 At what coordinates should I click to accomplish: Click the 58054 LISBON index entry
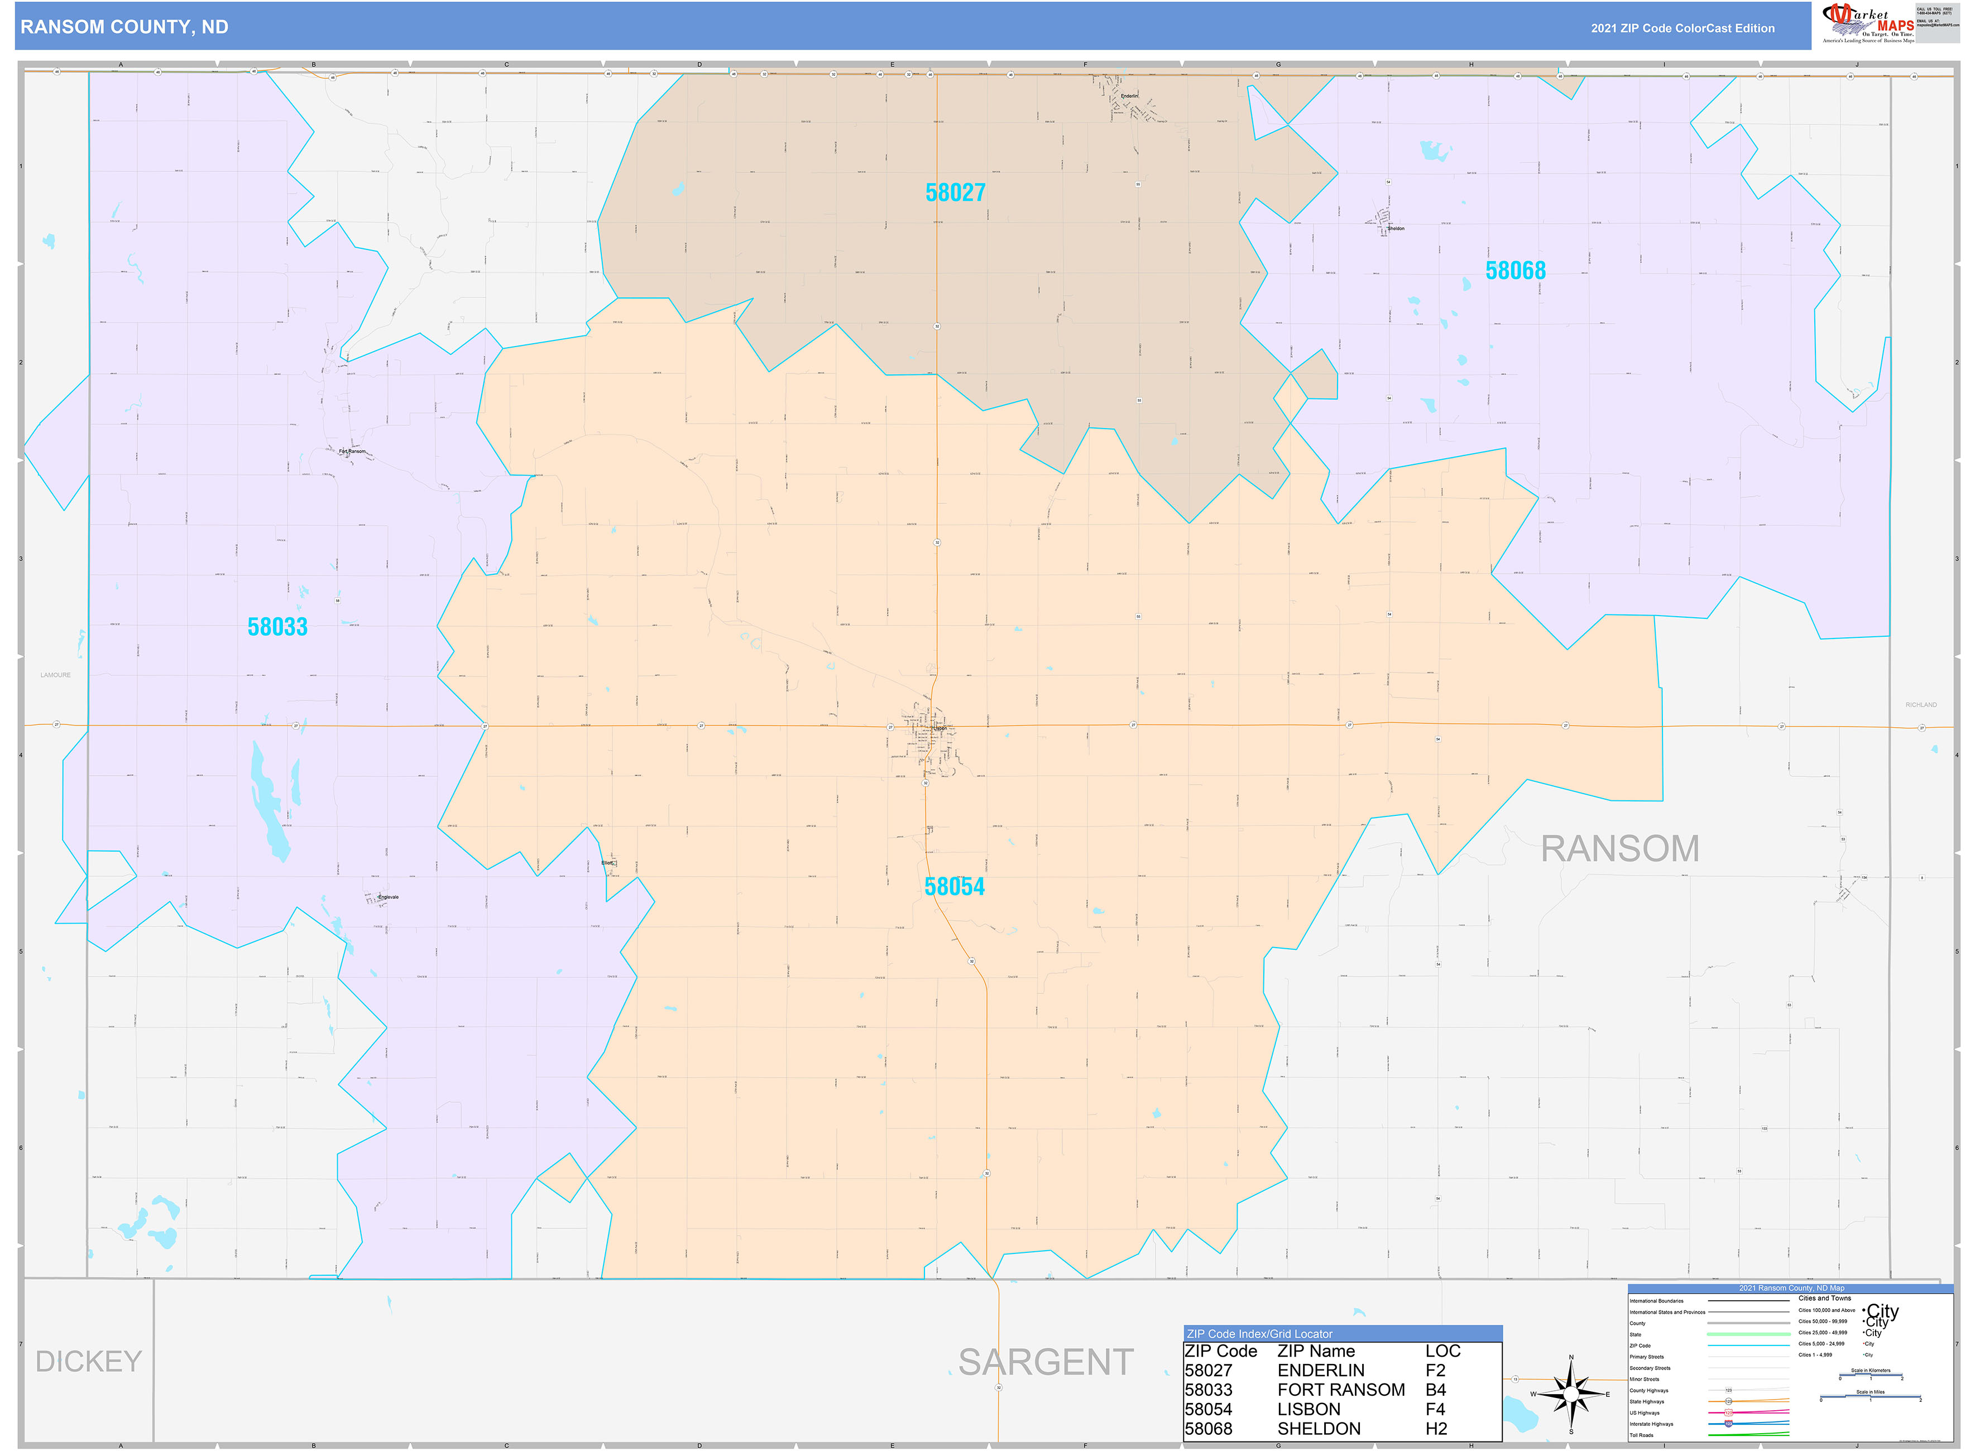pyautogui.click(x=1309, y=1408)
